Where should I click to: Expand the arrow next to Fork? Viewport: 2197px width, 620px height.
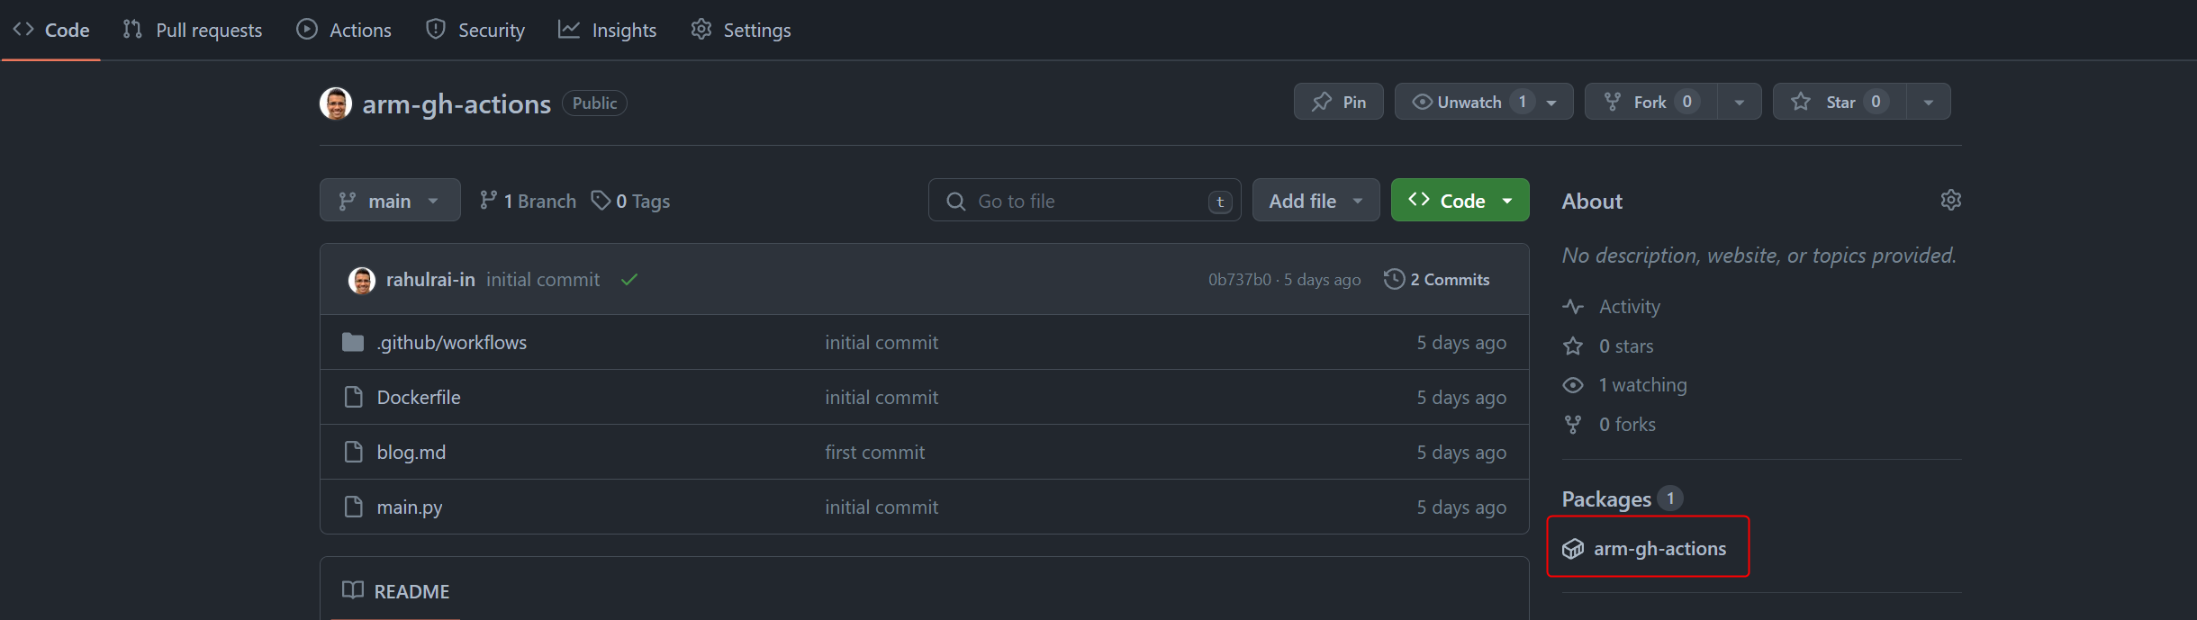click(1740, 102)
